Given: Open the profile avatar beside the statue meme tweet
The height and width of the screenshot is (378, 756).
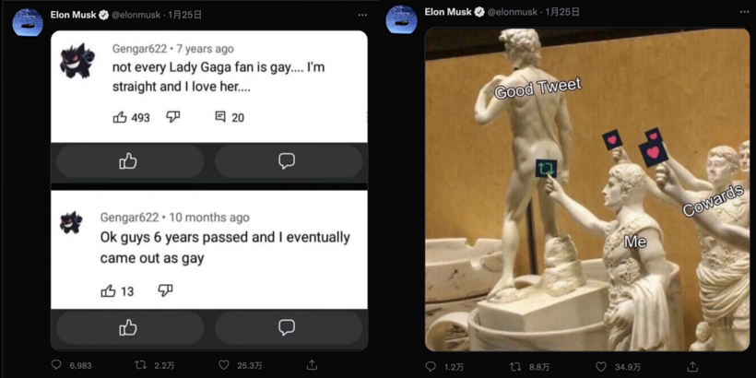Looking at the screenshot, I should [x=401, y=20].
